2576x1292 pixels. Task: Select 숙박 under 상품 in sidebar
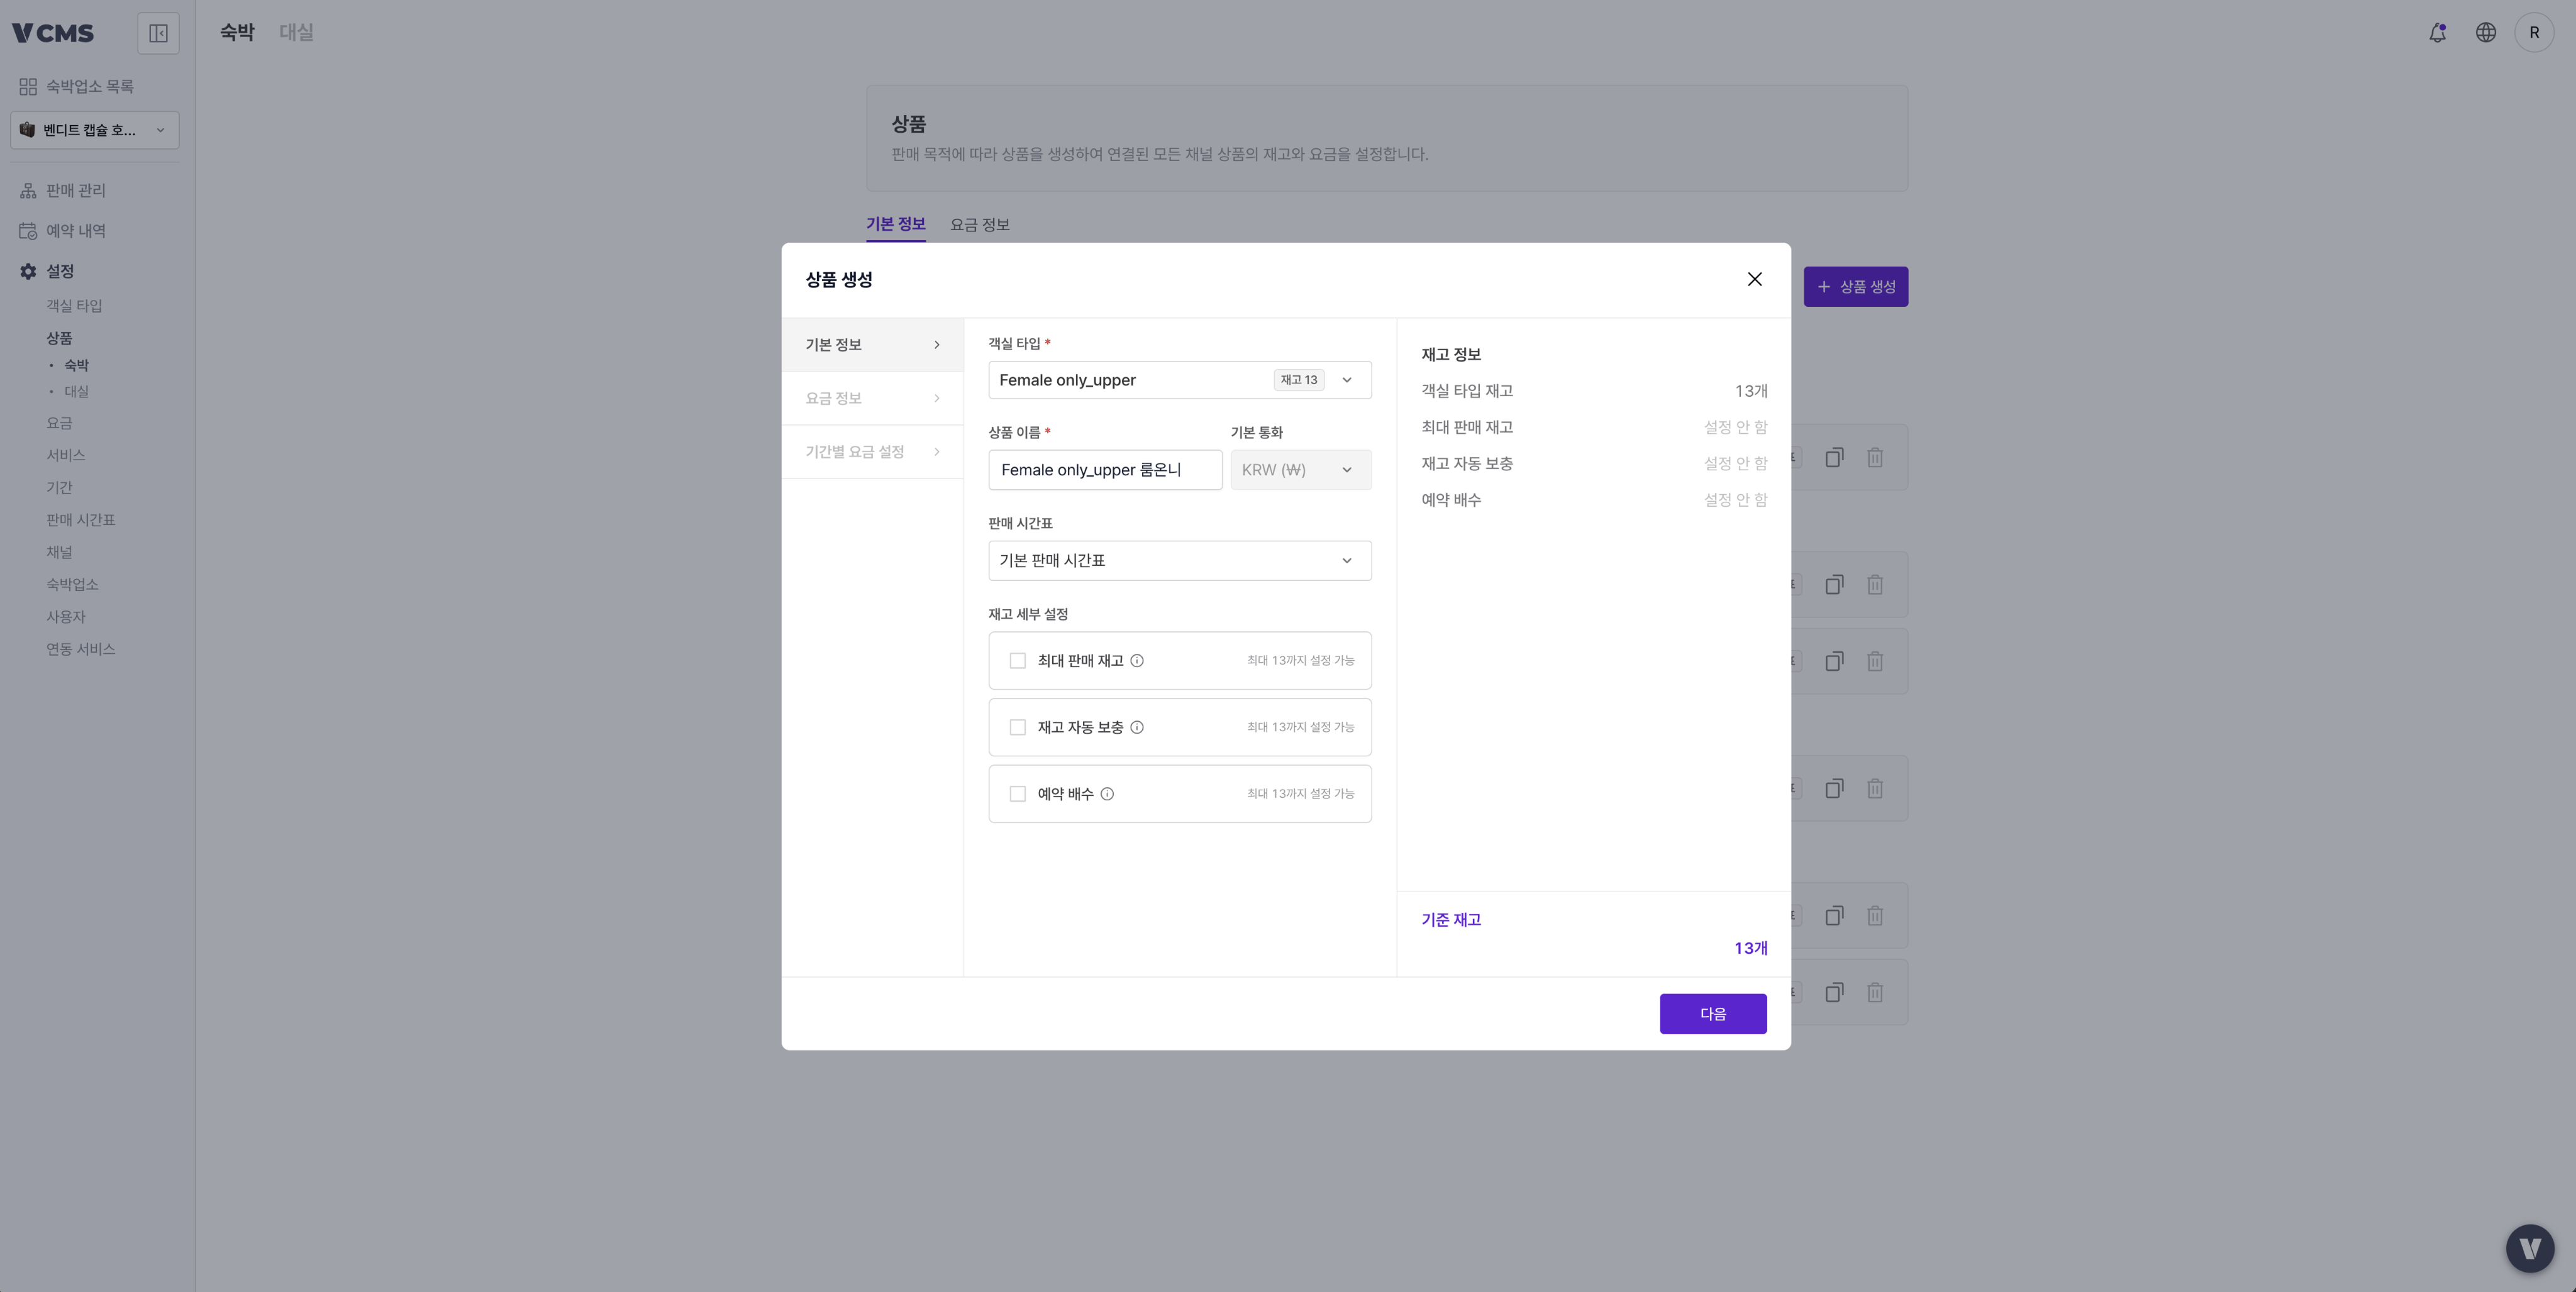[x=77, y=365]
